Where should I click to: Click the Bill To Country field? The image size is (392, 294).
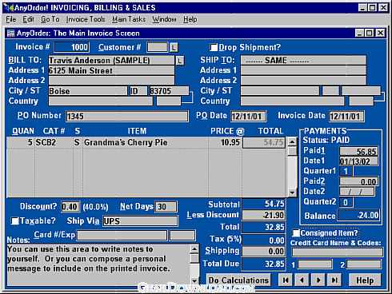(101, 101)
